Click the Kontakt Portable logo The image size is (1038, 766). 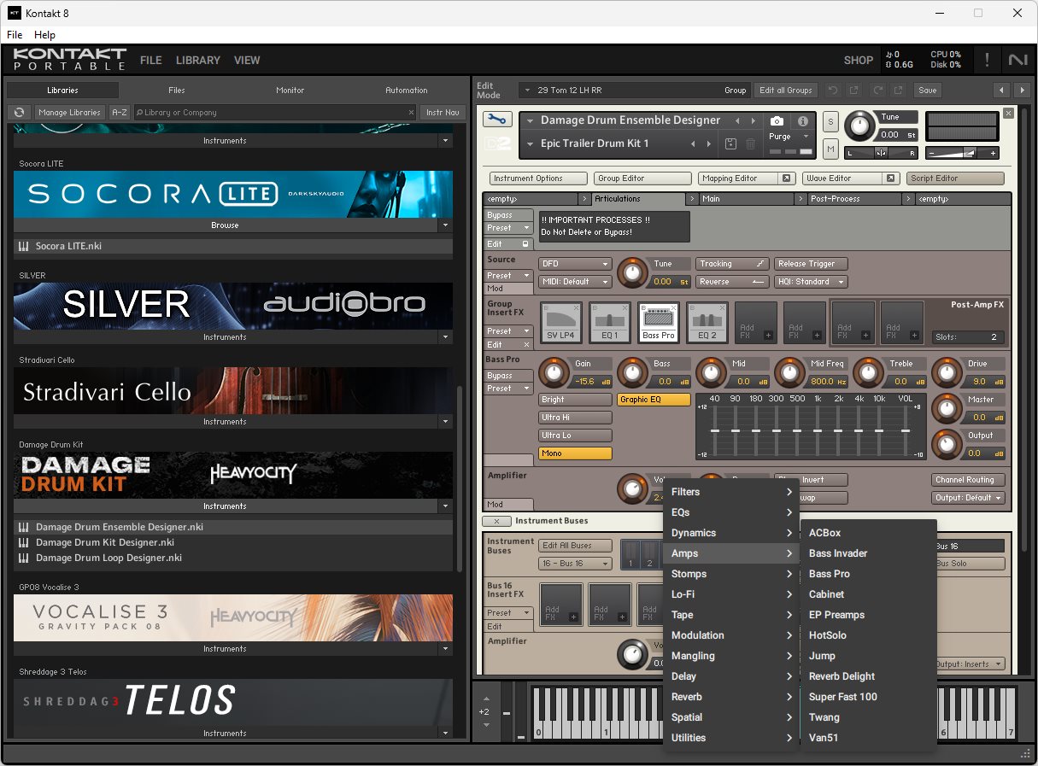(x=69, y=60)
